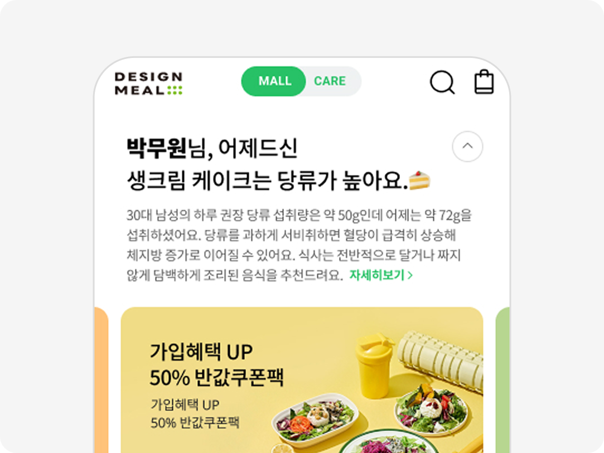Click the small 가입혜택 UP subtitle
Screen dimensions: 604x453
185,405
